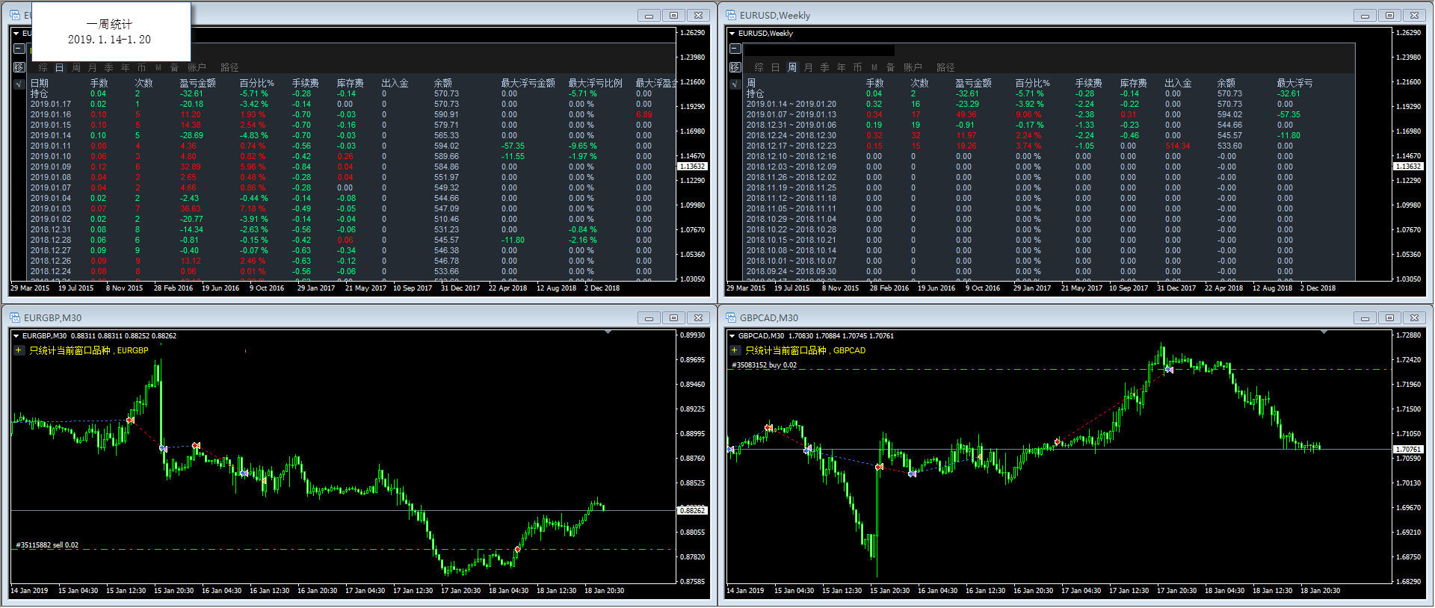Click the 只统计当前窗口品种, GBPCAD label

click(x=806, y=350)
